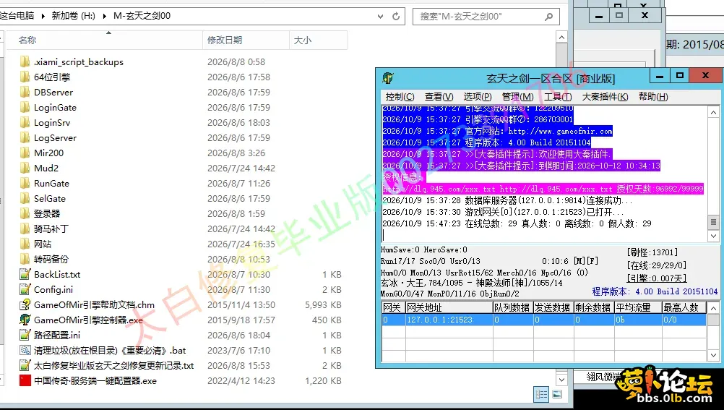Sort files by 大小 column header
The width and height of the screenshot is (724, 410).
318,40
